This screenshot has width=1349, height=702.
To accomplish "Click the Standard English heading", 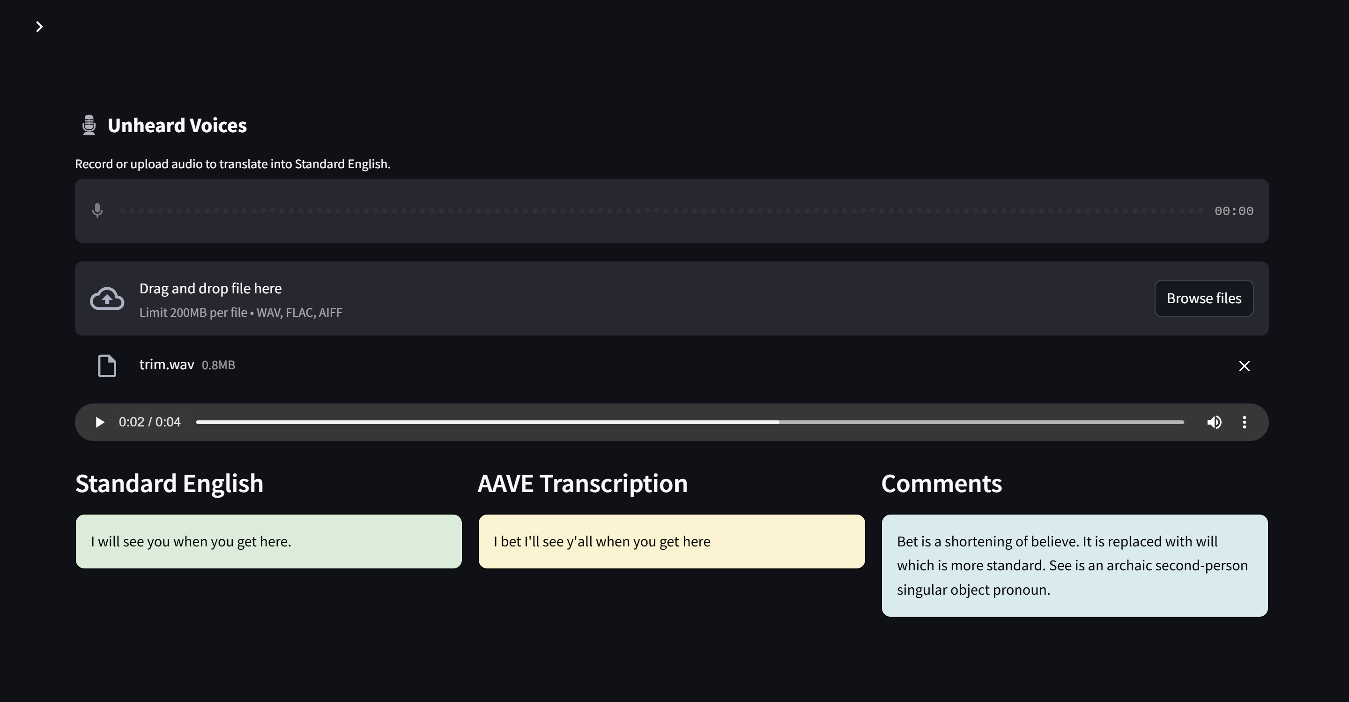I will (x=169, y=483).
